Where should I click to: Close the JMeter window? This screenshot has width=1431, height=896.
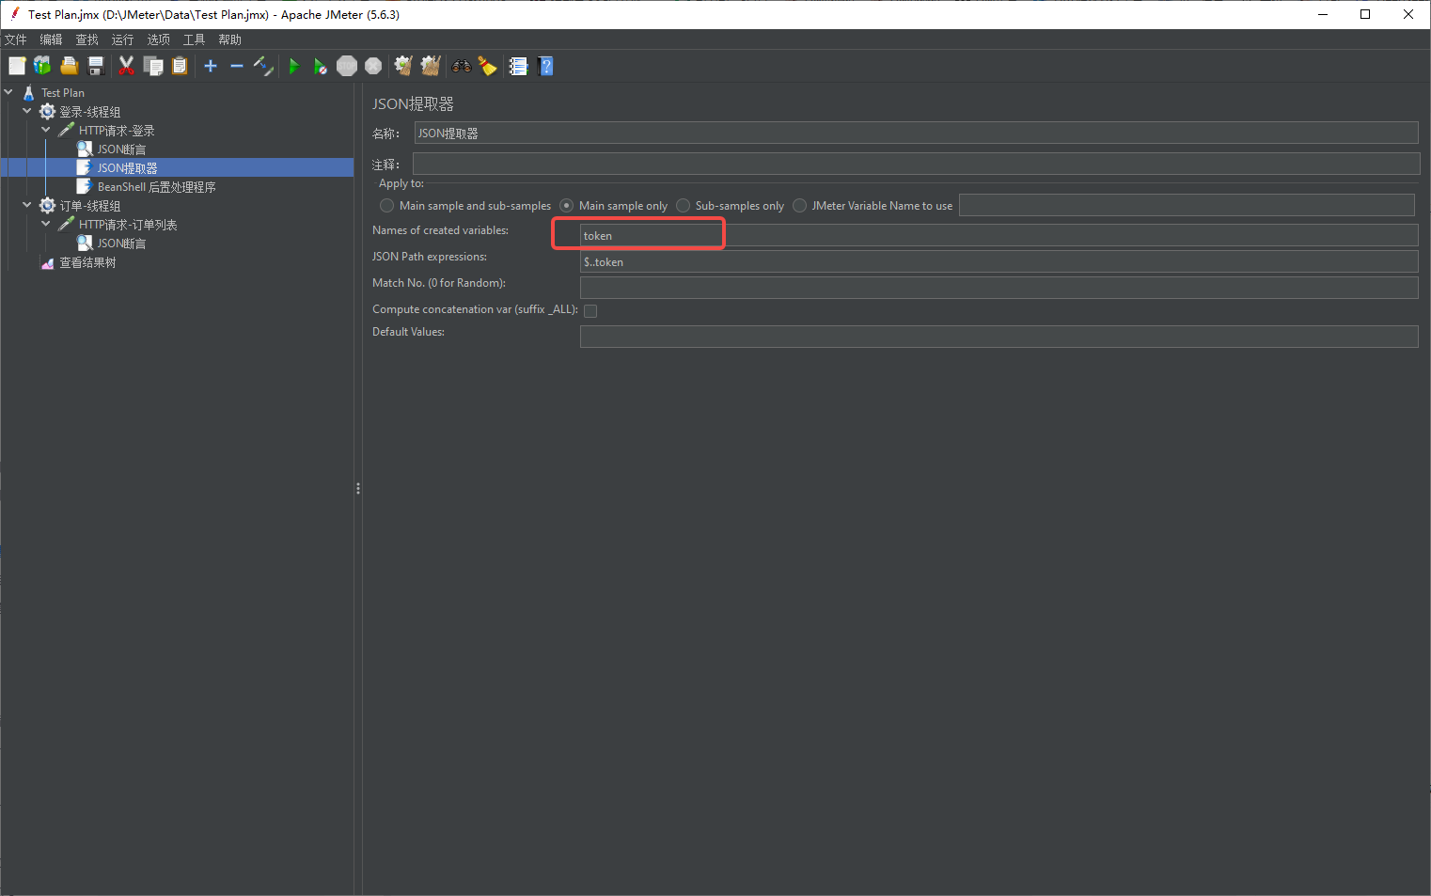click(x=1408, y=14)
